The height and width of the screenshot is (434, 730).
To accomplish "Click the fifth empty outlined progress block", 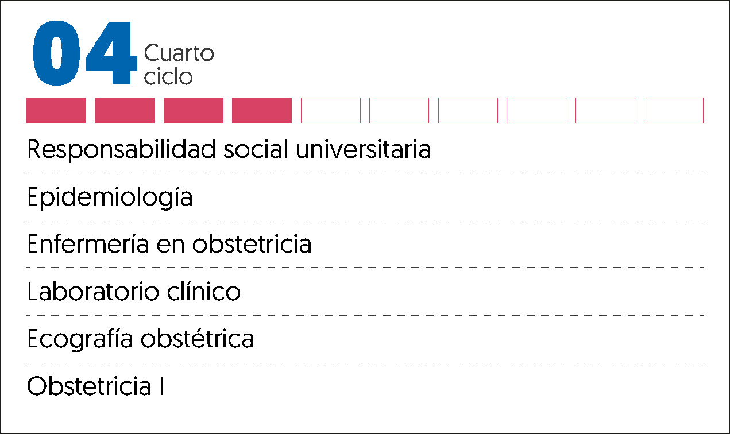I will click(x=331, y=110).
